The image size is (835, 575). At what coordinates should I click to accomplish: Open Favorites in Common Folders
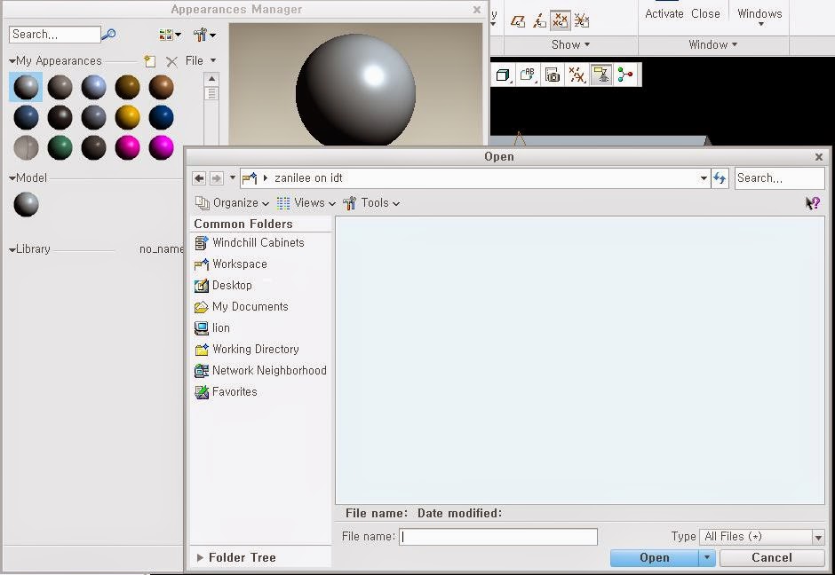[226, 391]
